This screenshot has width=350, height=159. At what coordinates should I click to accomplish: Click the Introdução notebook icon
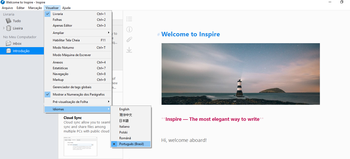[x=9, y=51]
